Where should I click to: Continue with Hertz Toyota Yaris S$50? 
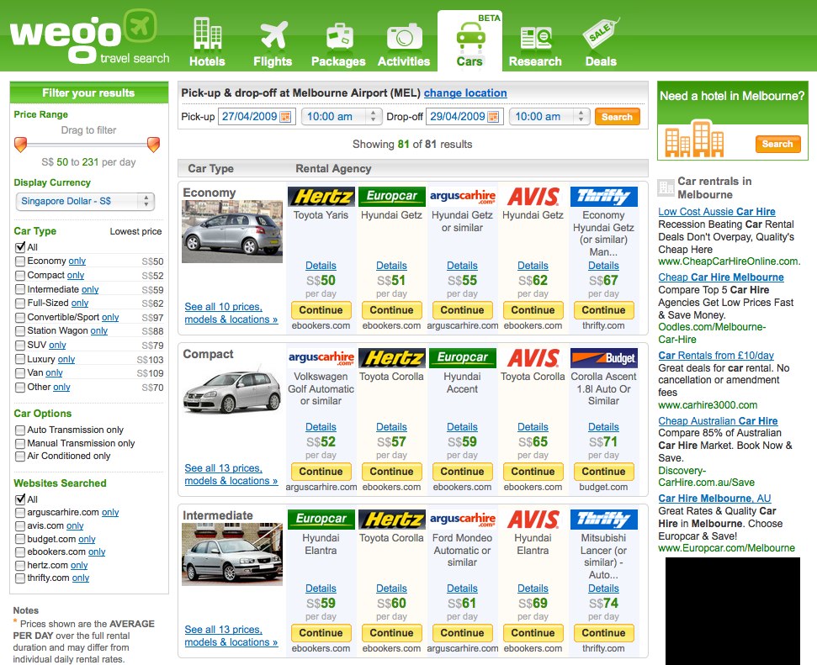321,310
